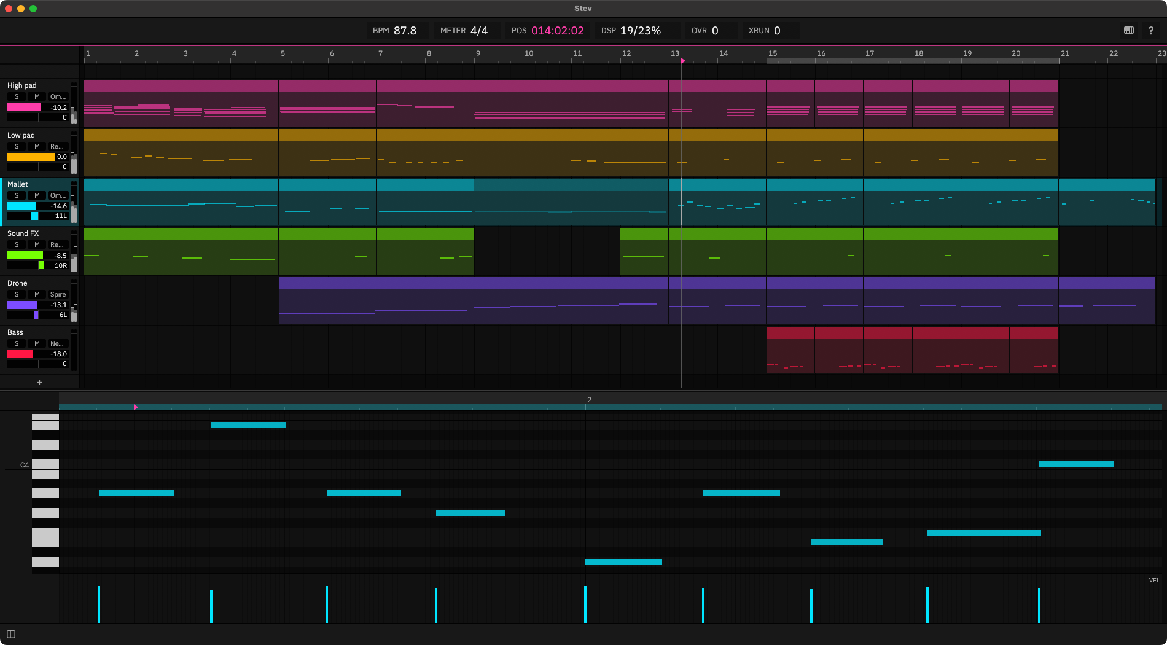Open the help question mark icon
The width and height of the screenshot is (1167, 645).
[1151, 30]
